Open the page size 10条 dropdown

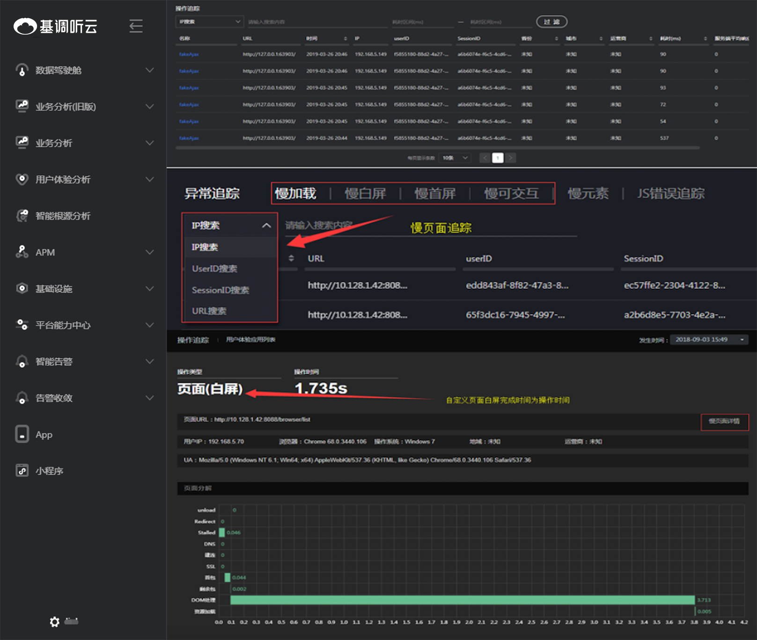pyautogui.click(x=454, y=158)
